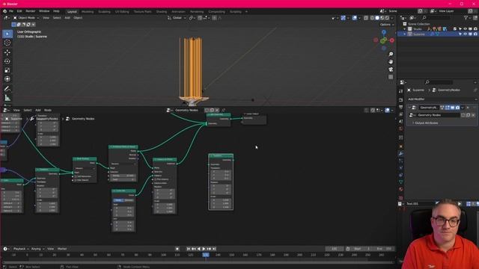Open the Output properties tab
The image size is (479, 269).
click(401, 107)
